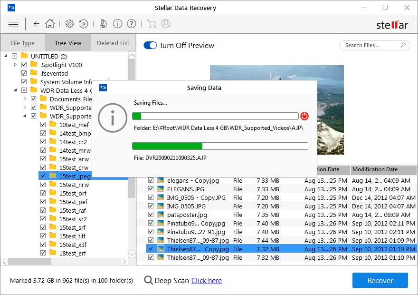
Task: Click the Search Files input field
Action: click(375, 45)
